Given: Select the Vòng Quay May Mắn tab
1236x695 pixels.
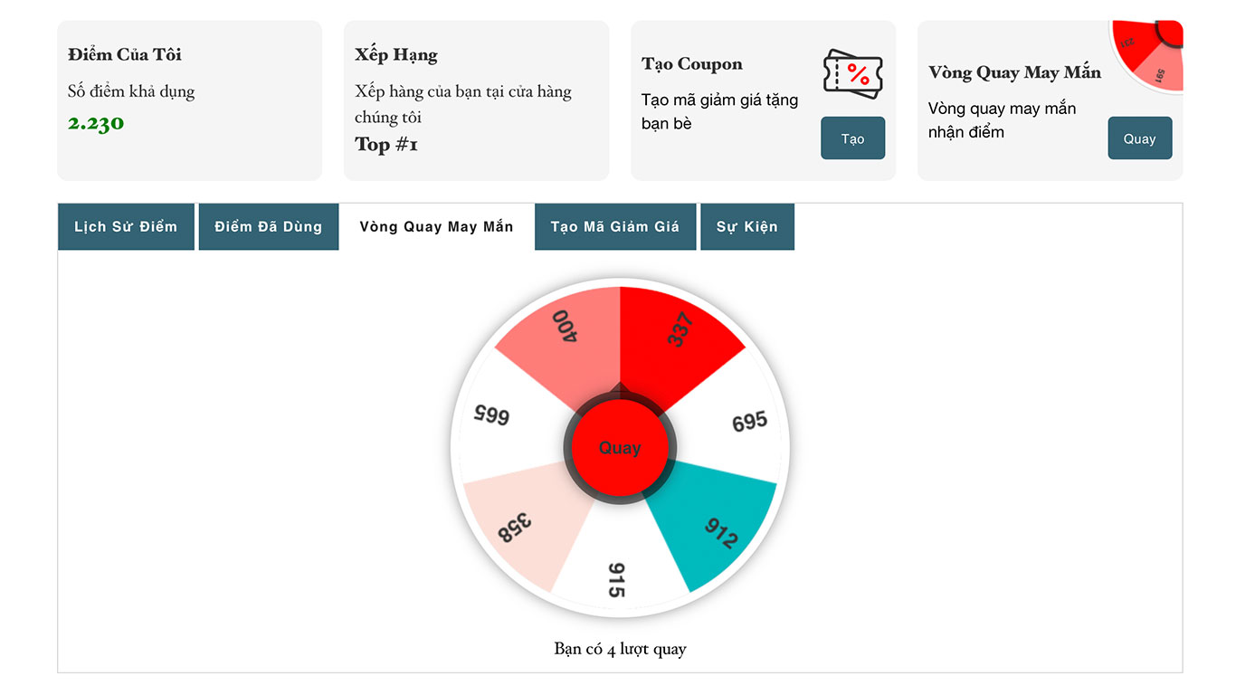Looking at the screenshot, I should click(x=437, y=226).
